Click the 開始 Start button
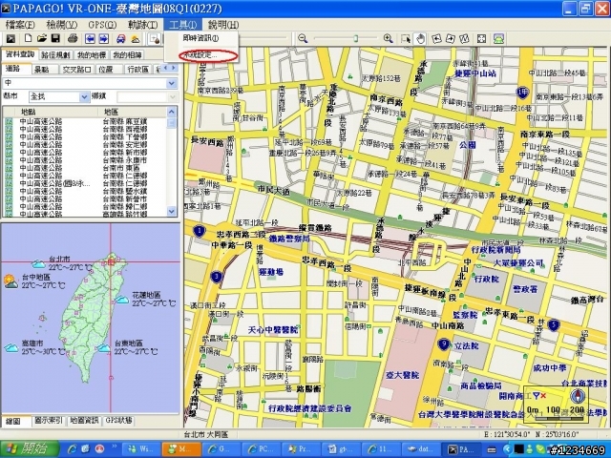611x458 pixels. point(30,449)
